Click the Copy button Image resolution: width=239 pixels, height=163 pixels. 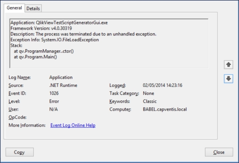19,152
